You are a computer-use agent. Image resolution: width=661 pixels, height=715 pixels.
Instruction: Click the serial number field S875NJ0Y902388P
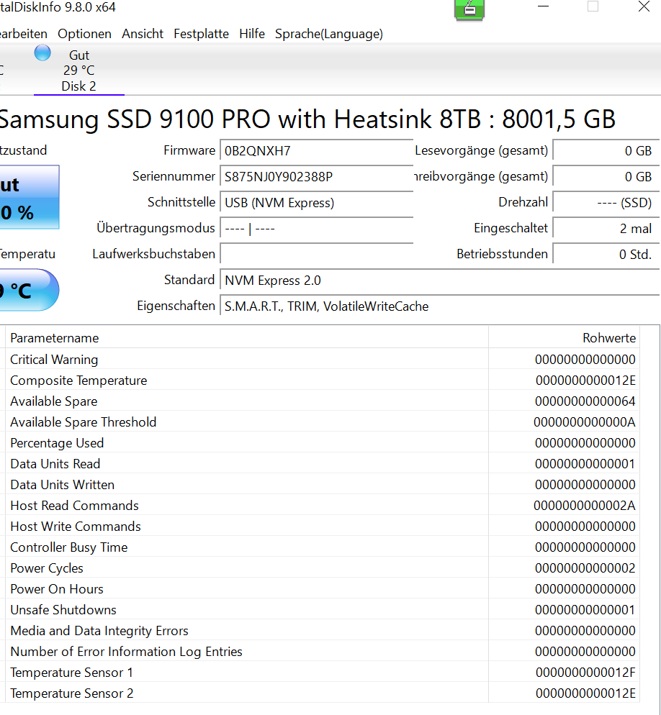[x=316, y=176]
